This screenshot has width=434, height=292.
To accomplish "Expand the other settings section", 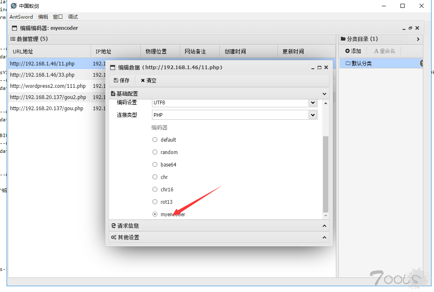I will (324, 237).
